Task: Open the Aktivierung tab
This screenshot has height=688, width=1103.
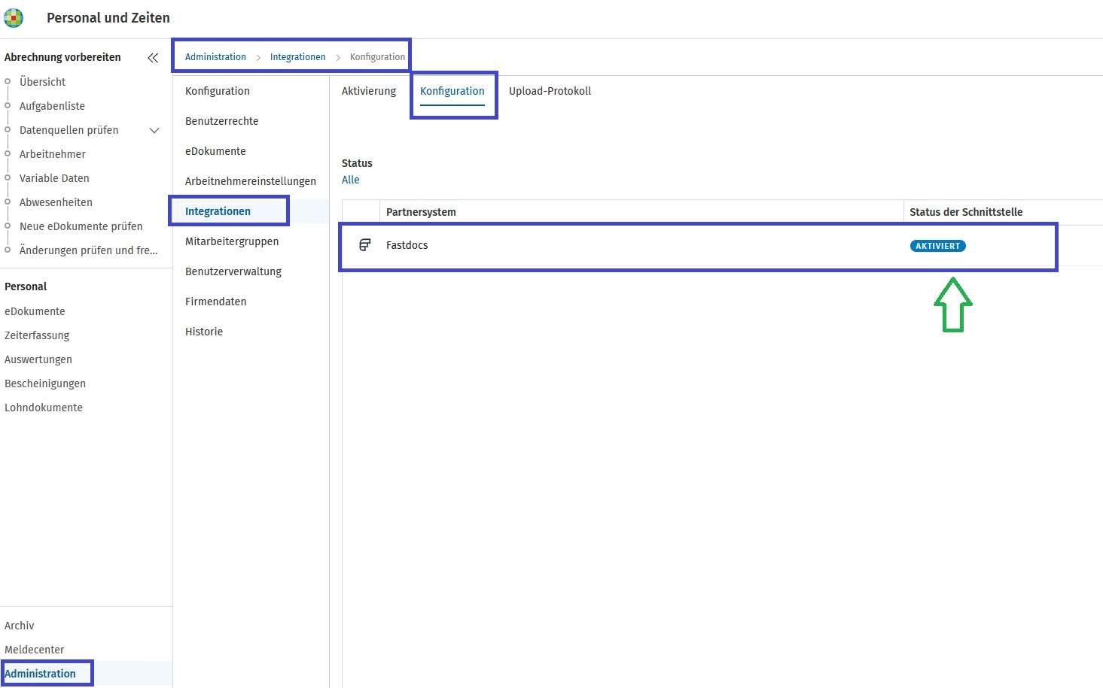Action: tap(369, 91)
